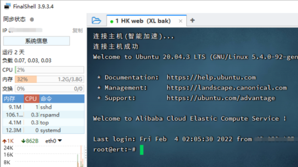The image size is (298, 167).
Task: Click the 连接主机成功 terminal line
Action: [116, 47]
